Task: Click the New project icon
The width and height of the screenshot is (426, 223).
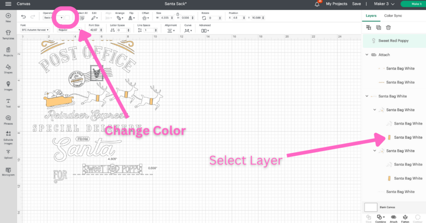Action: pyautogui.click(x=8, y=16)
